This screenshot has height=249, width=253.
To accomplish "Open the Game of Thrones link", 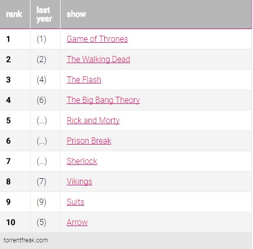I will [x=97, y=39].
